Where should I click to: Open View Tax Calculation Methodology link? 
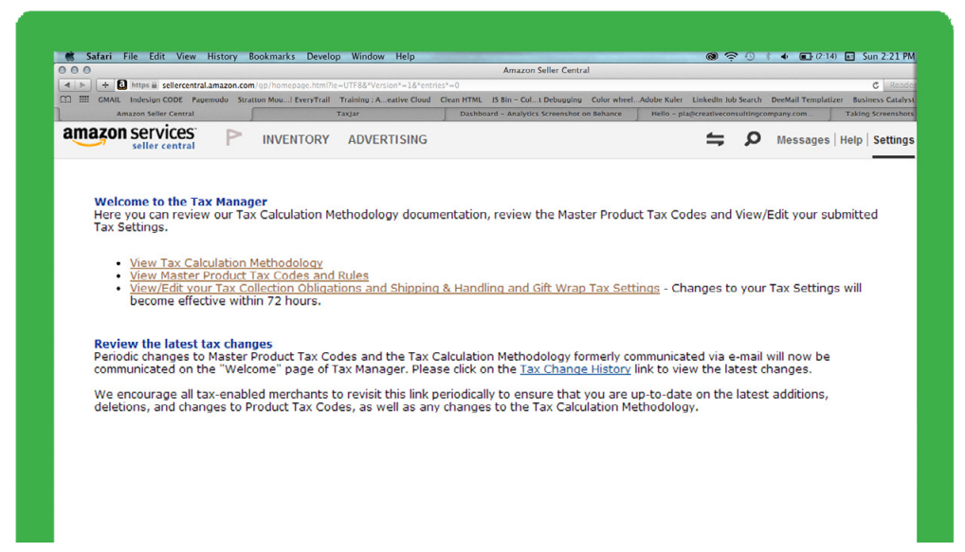click(226, 262)
